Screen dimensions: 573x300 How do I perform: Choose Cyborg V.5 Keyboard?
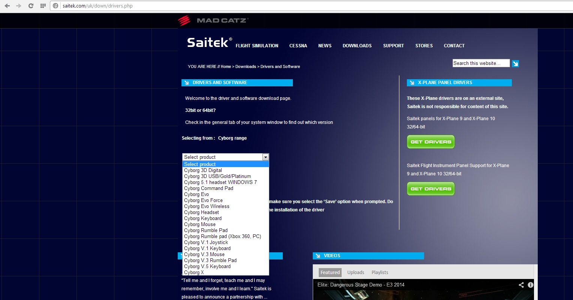[x=226, y=266]
